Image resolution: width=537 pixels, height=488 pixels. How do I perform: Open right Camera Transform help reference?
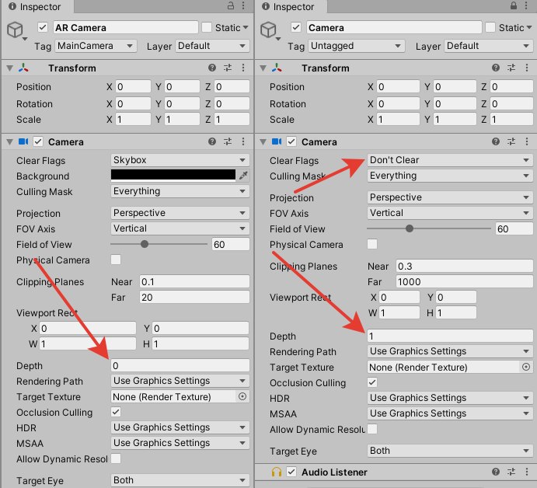496,68
